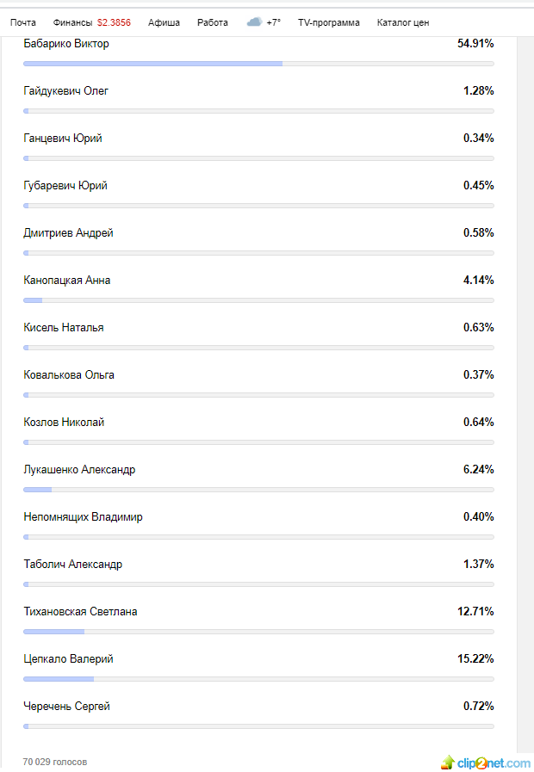
Task: Open Каталог цен in the top navigation
Action: (x=402, y=22)
